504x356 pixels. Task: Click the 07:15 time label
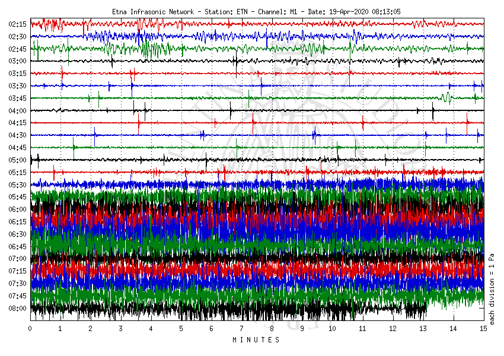[17, 271]
